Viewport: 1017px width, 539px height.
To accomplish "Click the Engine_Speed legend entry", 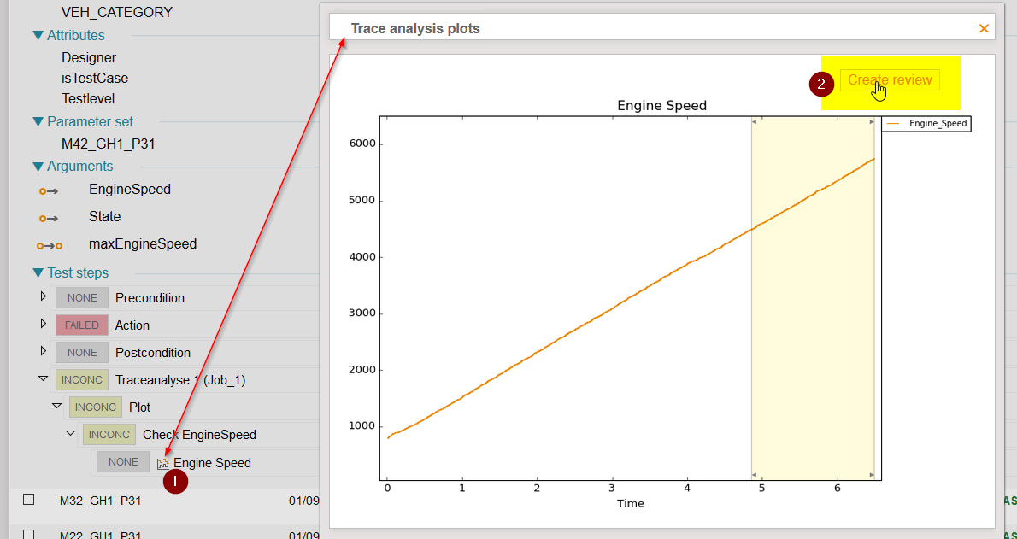I will 926,124.
